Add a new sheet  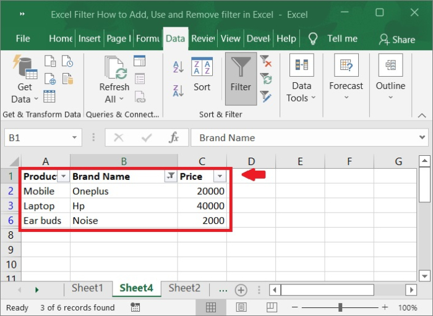tap(241, 290)
